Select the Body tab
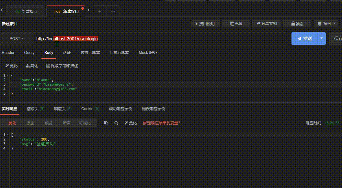 (49, 52)
